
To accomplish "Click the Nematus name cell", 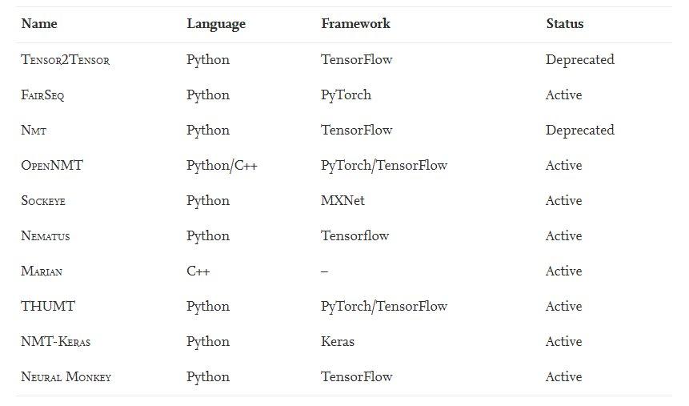I will click(x=46, y=236).
